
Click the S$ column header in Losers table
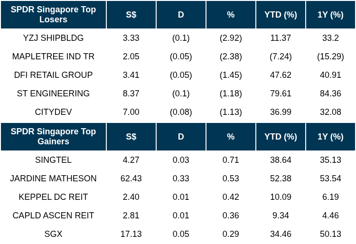tap(131, 15)
